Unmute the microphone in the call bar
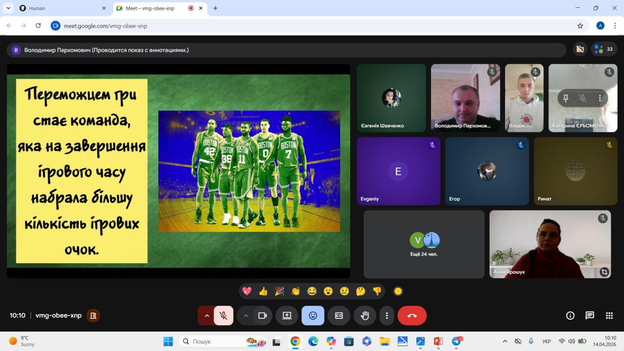Image resolution: width=624 pixels, height=351 pixels. point(223,315)
